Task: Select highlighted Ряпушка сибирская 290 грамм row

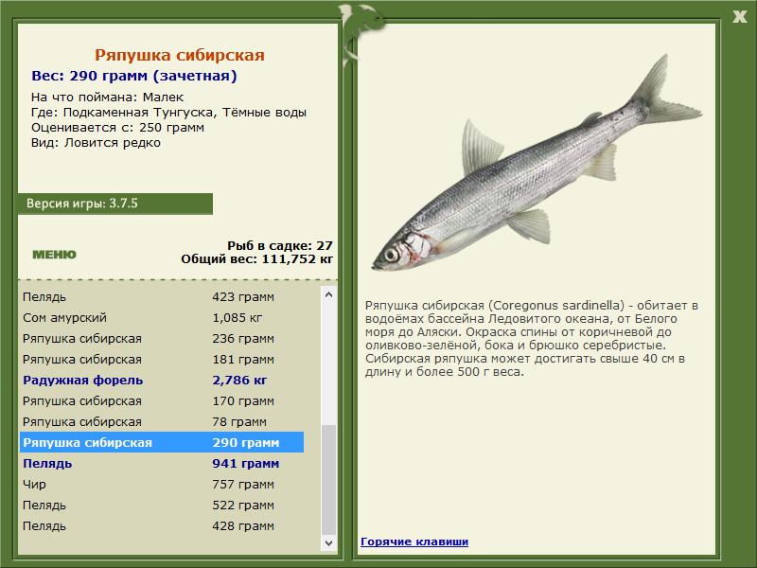Action: (162, 442)
